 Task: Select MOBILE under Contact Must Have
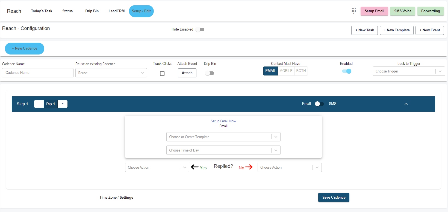point(286,71)
